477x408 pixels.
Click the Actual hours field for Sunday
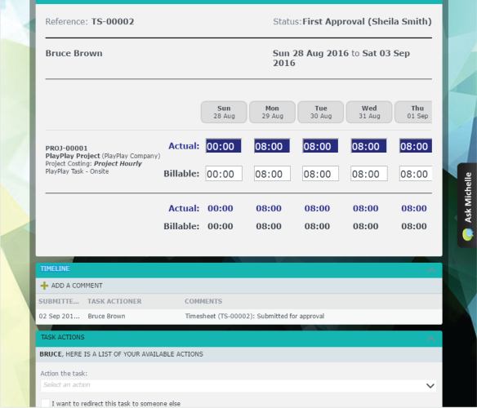click(x=224, y=146)
